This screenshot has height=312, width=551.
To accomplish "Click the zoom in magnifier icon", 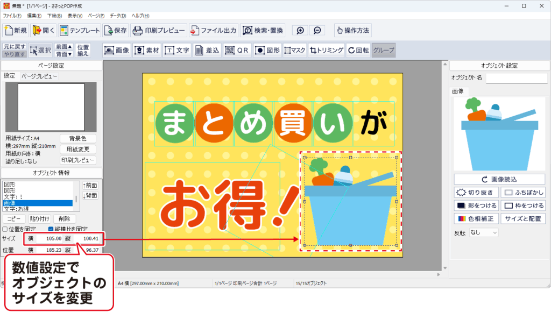I will (300, 31).
